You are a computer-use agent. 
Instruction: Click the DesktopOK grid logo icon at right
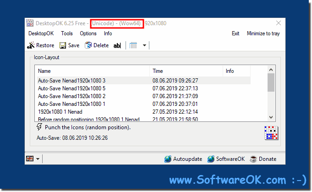click(x=271, y=133)
